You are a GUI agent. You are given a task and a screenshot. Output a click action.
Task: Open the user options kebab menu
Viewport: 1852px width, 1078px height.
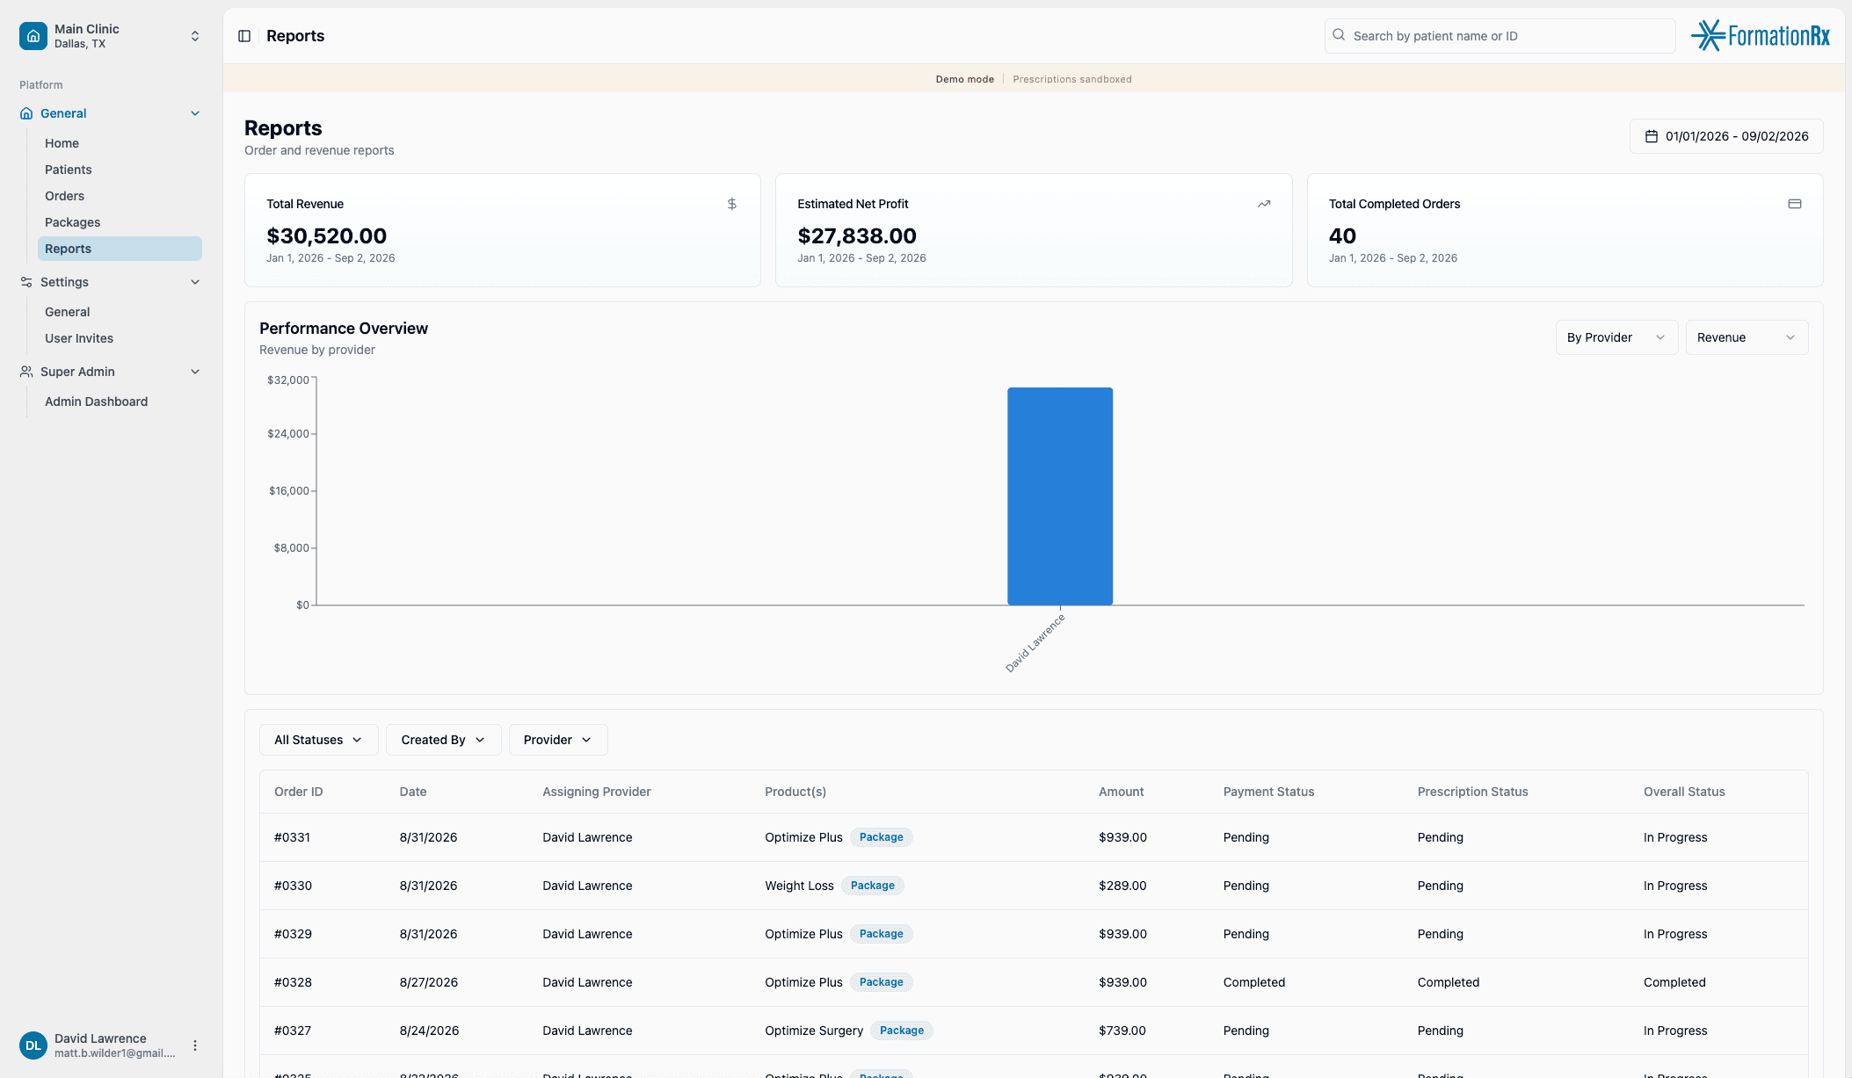tap(195, 1045)
